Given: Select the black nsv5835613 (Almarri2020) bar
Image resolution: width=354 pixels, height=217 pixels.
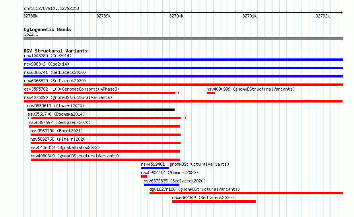Looking at the screenshot, I should (x=101, y=110).
